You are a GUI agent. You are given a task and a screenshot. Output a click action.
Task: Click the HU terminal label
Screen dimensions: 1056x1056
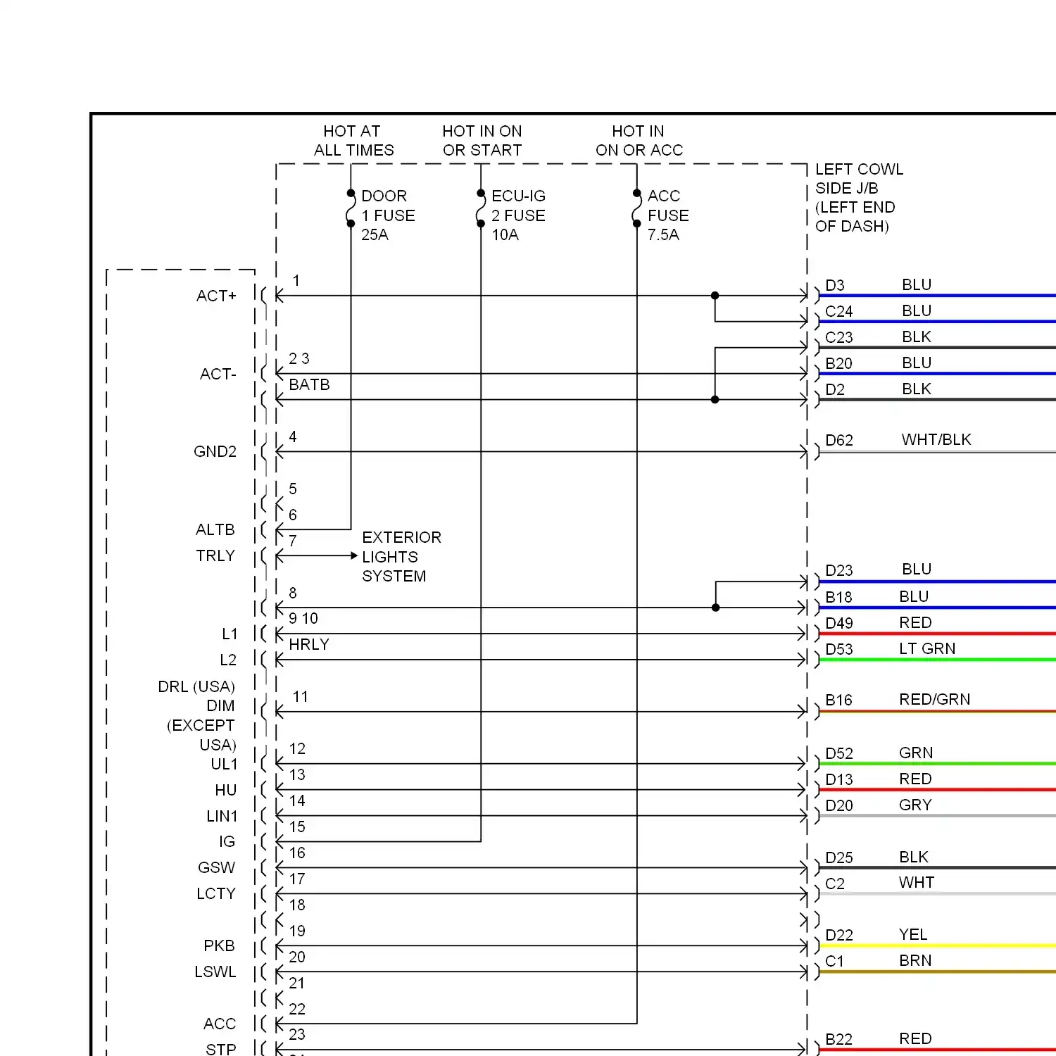pos(226,790)
